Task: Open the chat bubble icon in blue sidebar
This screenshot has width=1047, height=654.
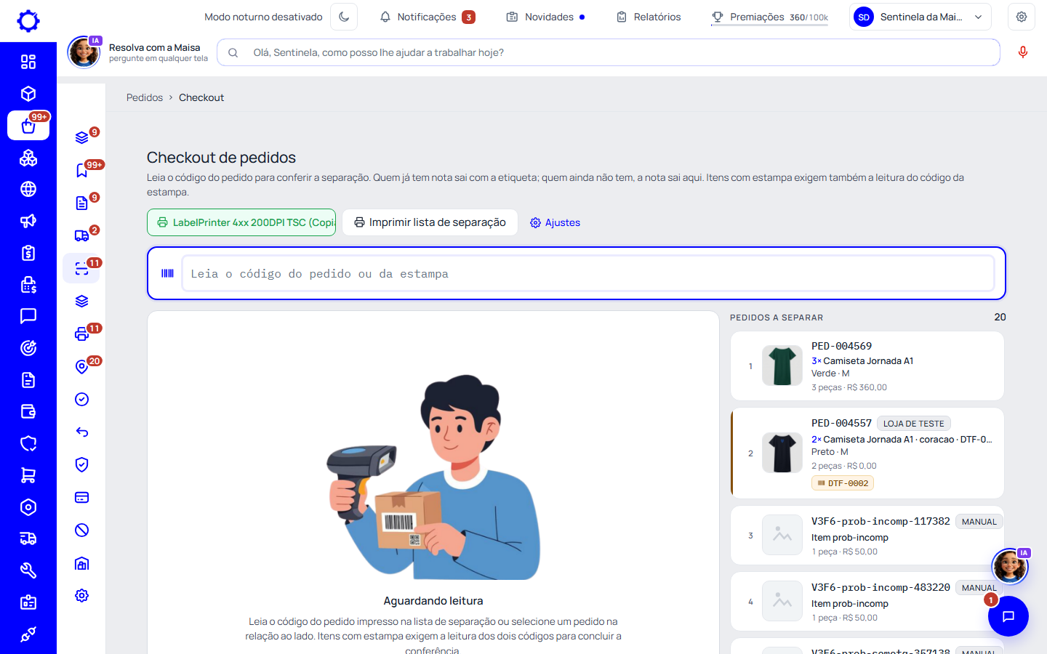Action: point(28,316)
